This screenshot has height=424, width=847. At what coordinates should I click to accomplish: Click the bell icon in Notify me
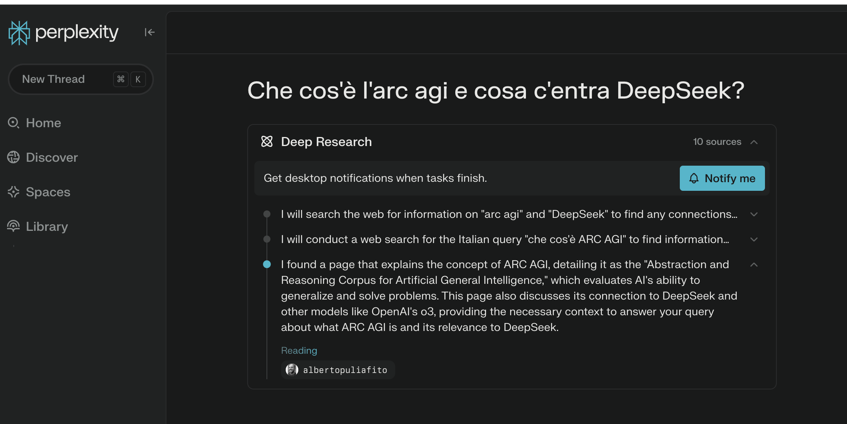point(694,178)
